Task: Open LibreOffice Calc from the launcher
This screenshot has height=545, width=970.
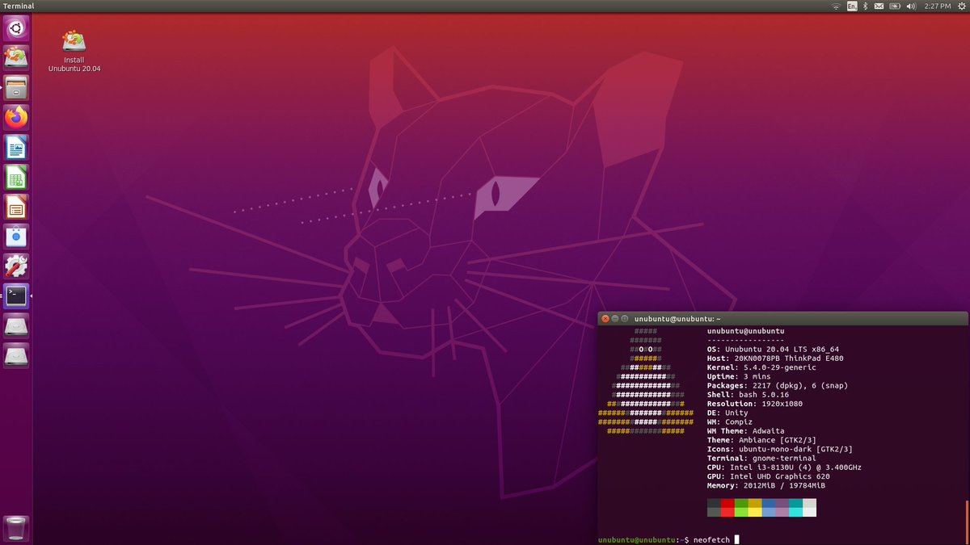Action: tap(16, 177)
